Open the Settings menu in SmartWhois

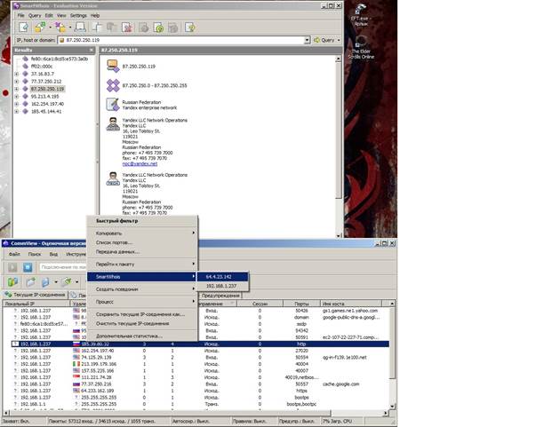[x=78, y=16]
